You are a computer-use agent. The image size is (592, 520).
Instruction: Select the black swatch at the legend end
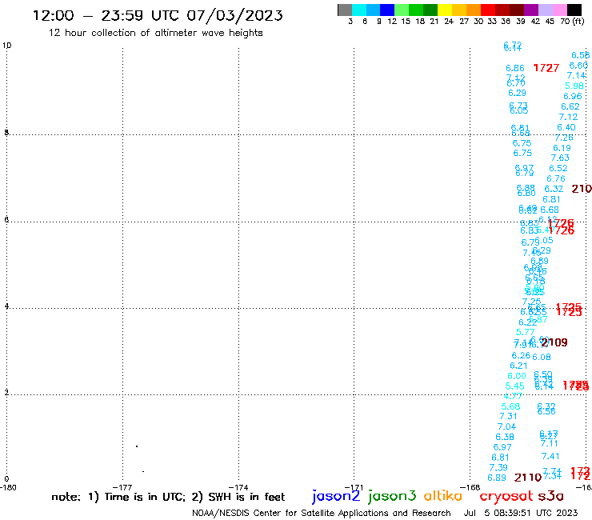pos(574,10)
